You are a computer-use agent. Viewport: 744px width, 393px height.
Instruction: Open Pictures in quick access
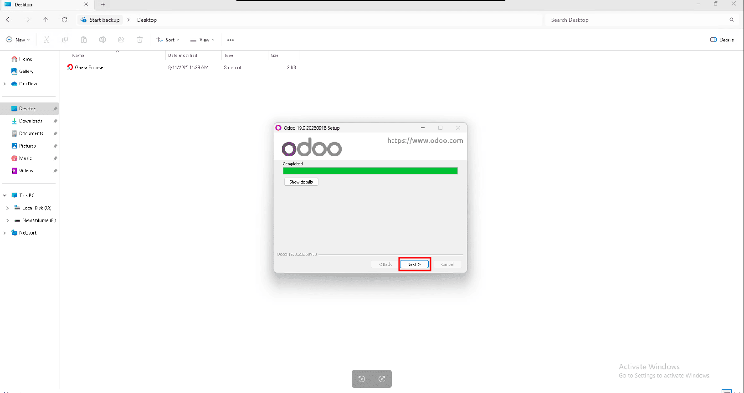click(27, 146)
